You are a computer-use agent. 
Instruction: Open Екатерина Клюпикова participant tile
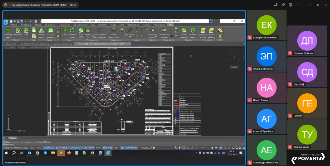coord(266,25)
